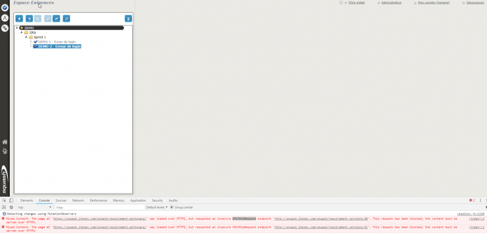487x235 pixels.
Task: Click the disabled rename pencil button
Action: tap(48, 19)
